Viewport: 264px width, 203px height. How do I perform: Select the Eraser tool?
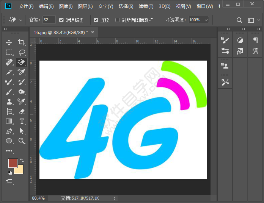(21, 111)
